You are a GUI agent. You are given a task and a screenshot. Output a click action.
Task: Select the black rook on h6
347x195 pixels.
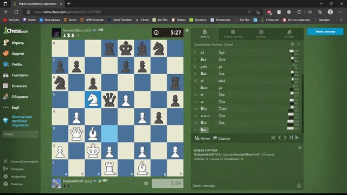coord(175,82)
